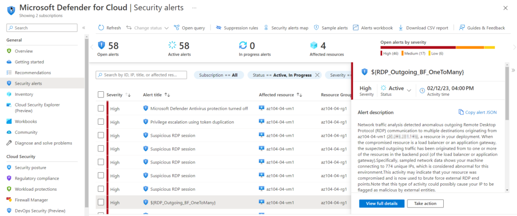This screenshot has height=216, width=517.
Task: Select checkbox for Privilege escalation alert row
Action: pyautogui.click(x=101, y=122)
